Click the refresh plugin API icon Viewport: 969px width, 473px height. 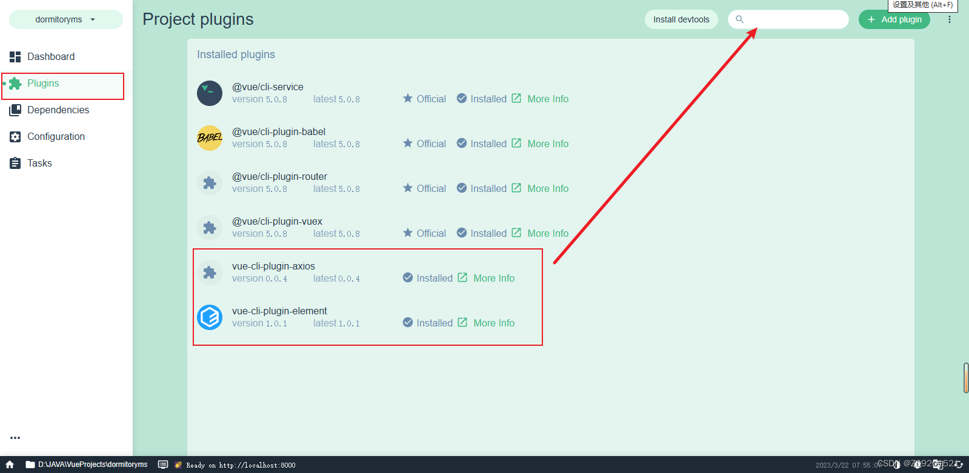[959, 465]
